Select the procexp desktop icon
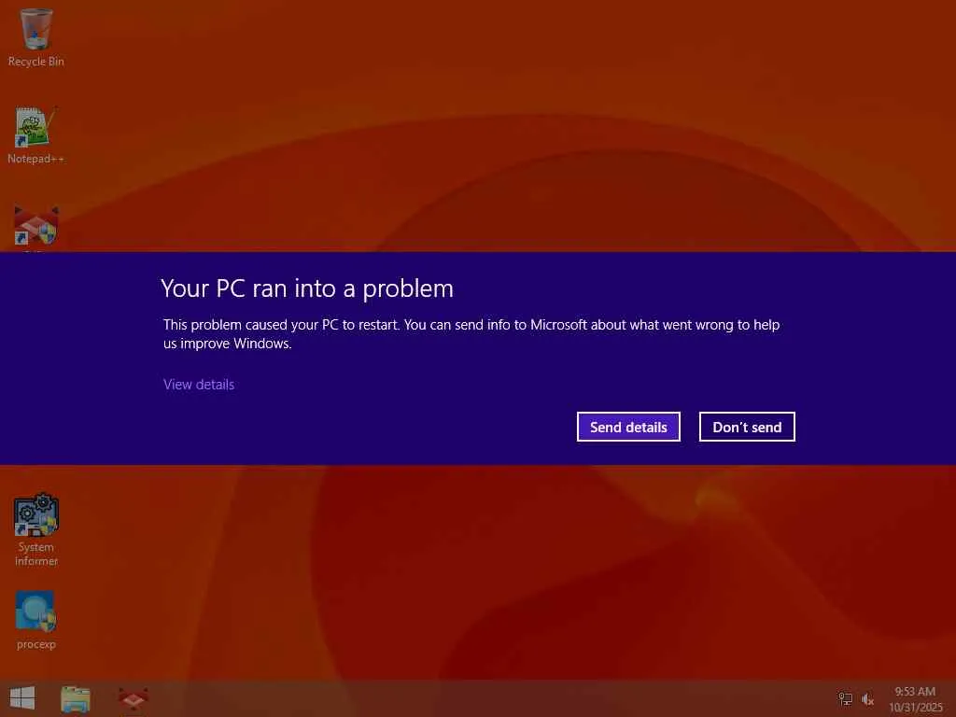Screen dimensions: 956x717 [36, 620]
